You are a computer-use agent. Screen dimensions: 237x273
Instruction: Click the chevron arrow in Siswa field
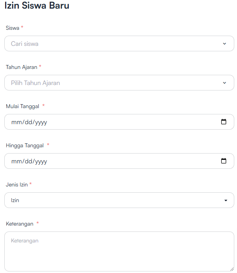click(224, 44)
